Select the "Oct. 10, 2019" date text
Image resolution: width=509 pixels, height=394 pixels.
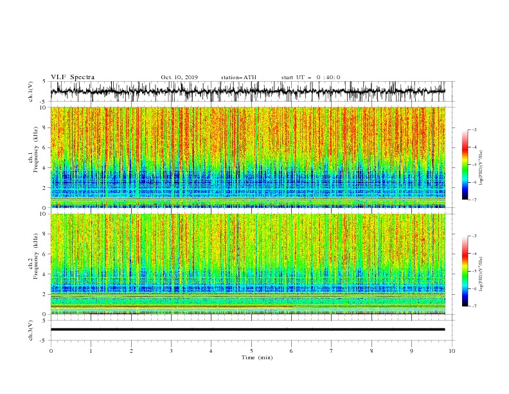(x=179, y=77)
